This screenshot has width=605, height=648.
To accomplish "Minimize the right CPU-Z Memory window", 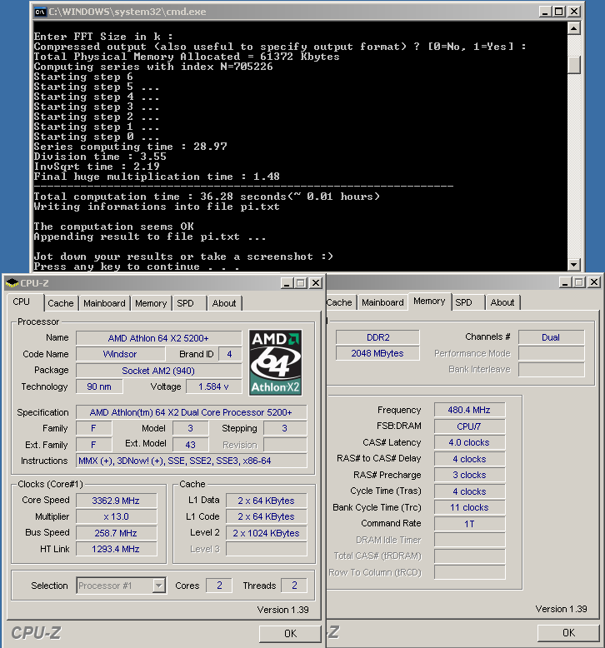I will [x=565, y=282].
